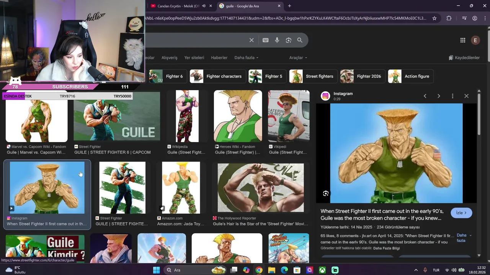Open preview title 'When Street Fighter II first came out'
The image size is (490, 275).
tap(382, 215)
